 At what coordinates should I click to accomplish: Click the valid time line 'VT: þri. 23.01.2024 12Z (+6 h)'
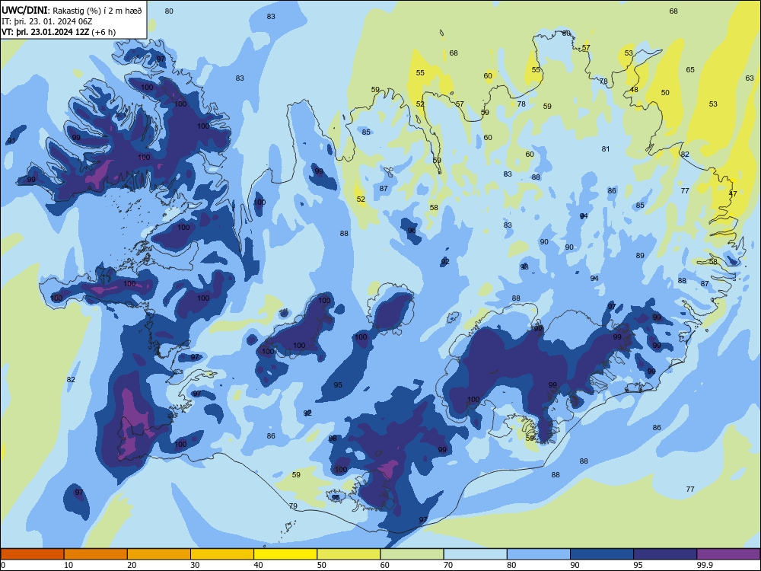[59, 32]
